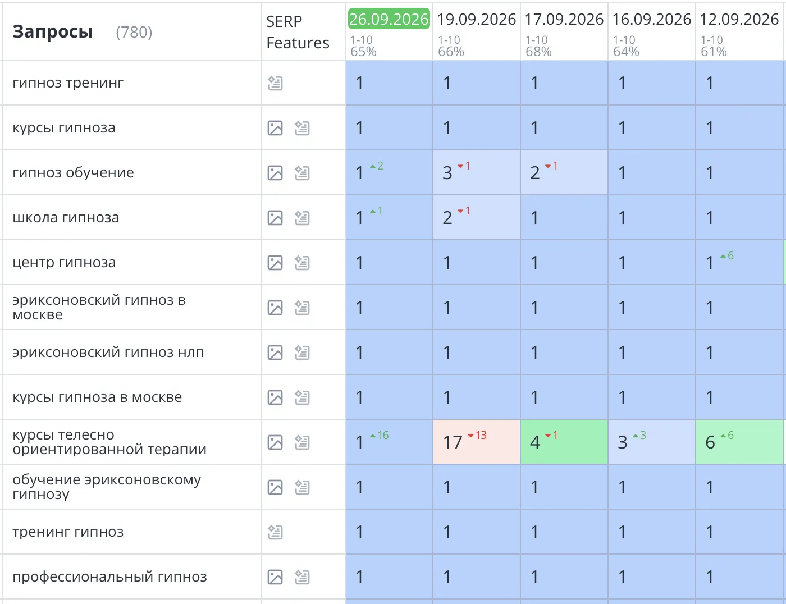Click the news snippet icon for курсы гипноза

[302, 128]
